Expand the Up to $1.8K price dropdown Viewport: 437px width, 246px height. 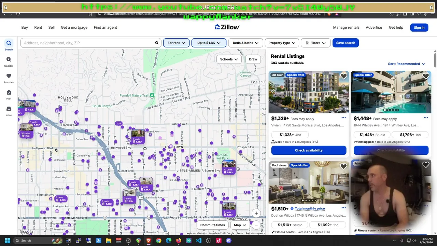click(209, 43)
